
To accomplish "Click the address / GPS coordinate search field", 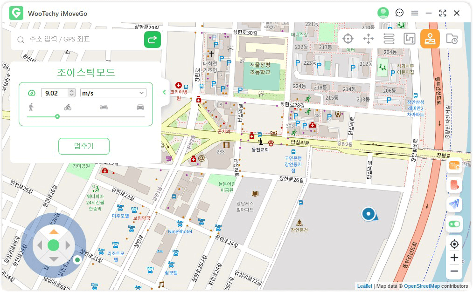I will pyautogui.click(x=75, y=40).
